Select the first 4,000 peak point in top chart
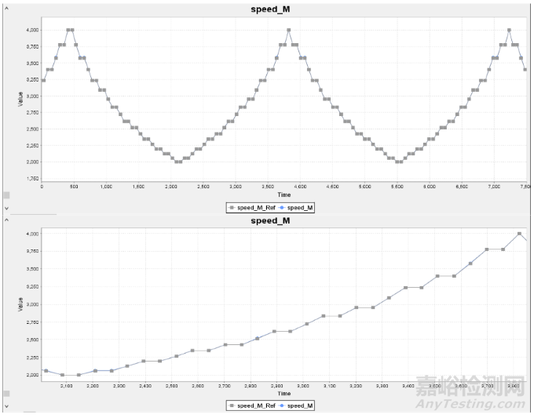534x418 pixels. click(x=70, y=30)
